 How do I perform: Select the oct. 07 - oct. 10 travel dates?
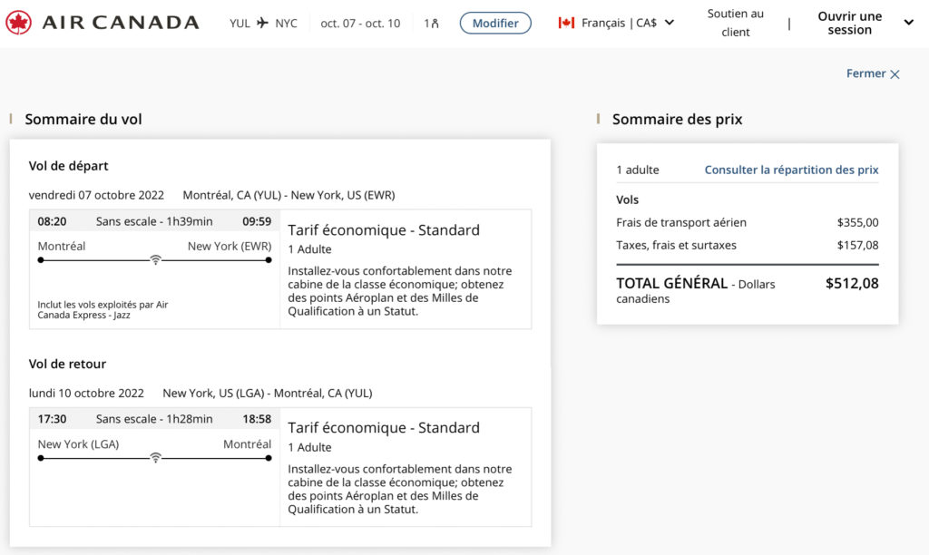360,23
